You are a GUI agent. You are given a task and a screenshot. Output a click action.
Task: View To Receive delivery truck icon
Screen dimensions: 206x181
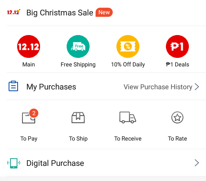[x=128, y=117]
